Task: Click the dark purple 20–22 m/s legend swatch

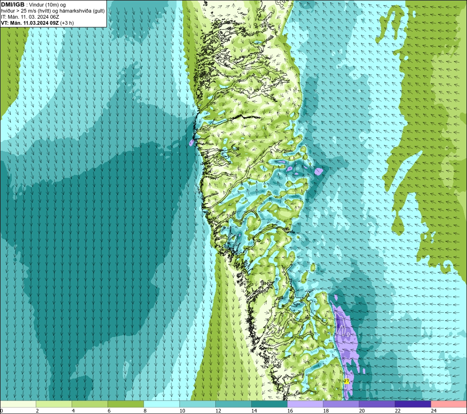Action: (377, 404)
